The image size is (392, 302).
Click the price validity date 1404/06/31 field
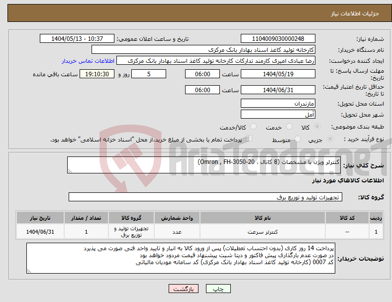tap(278, 90)
